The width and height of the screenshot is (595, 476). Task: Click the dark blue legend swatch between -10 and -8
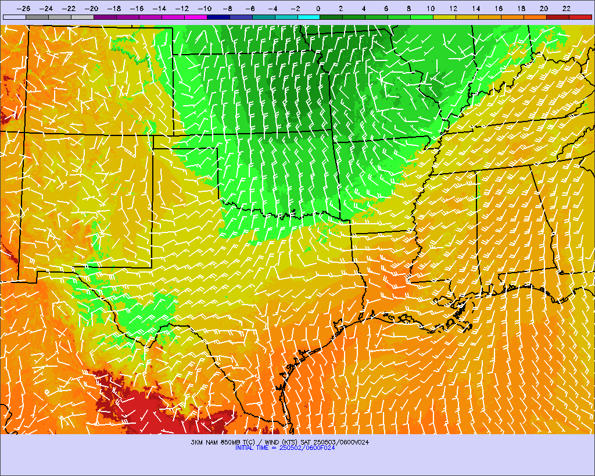(x=218, y=17)
